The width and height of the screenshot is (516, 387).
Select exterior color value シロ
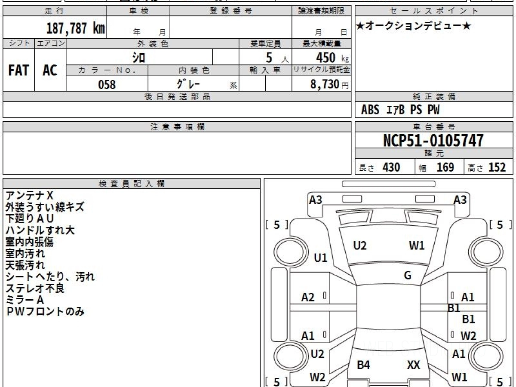[x=138, y=57]
